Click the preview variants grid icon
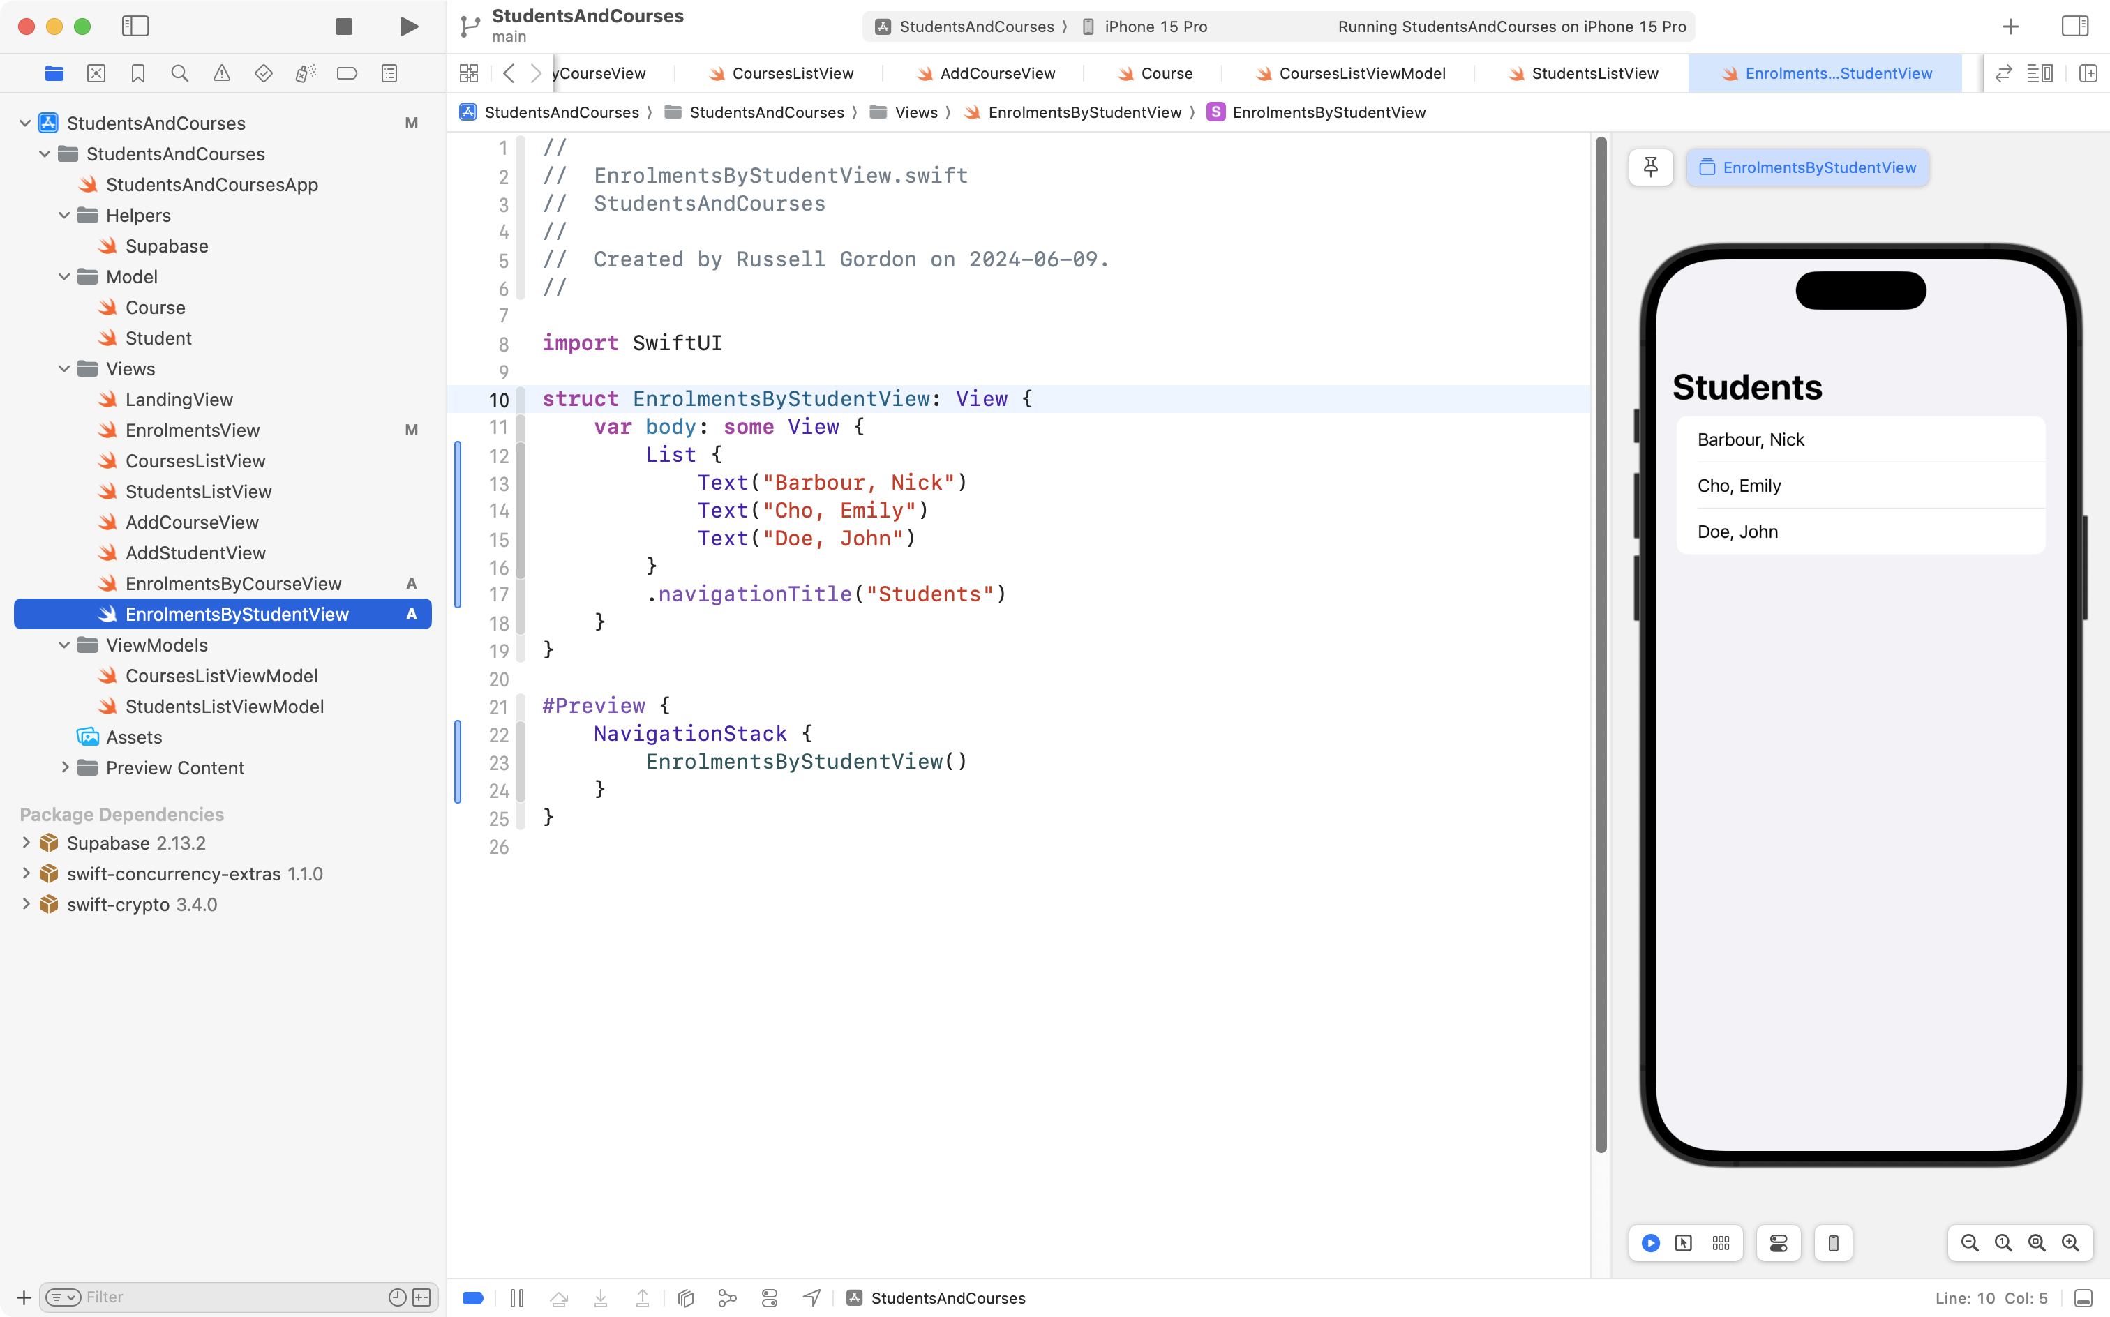2110x1317 pixels. point(1721,1243)
